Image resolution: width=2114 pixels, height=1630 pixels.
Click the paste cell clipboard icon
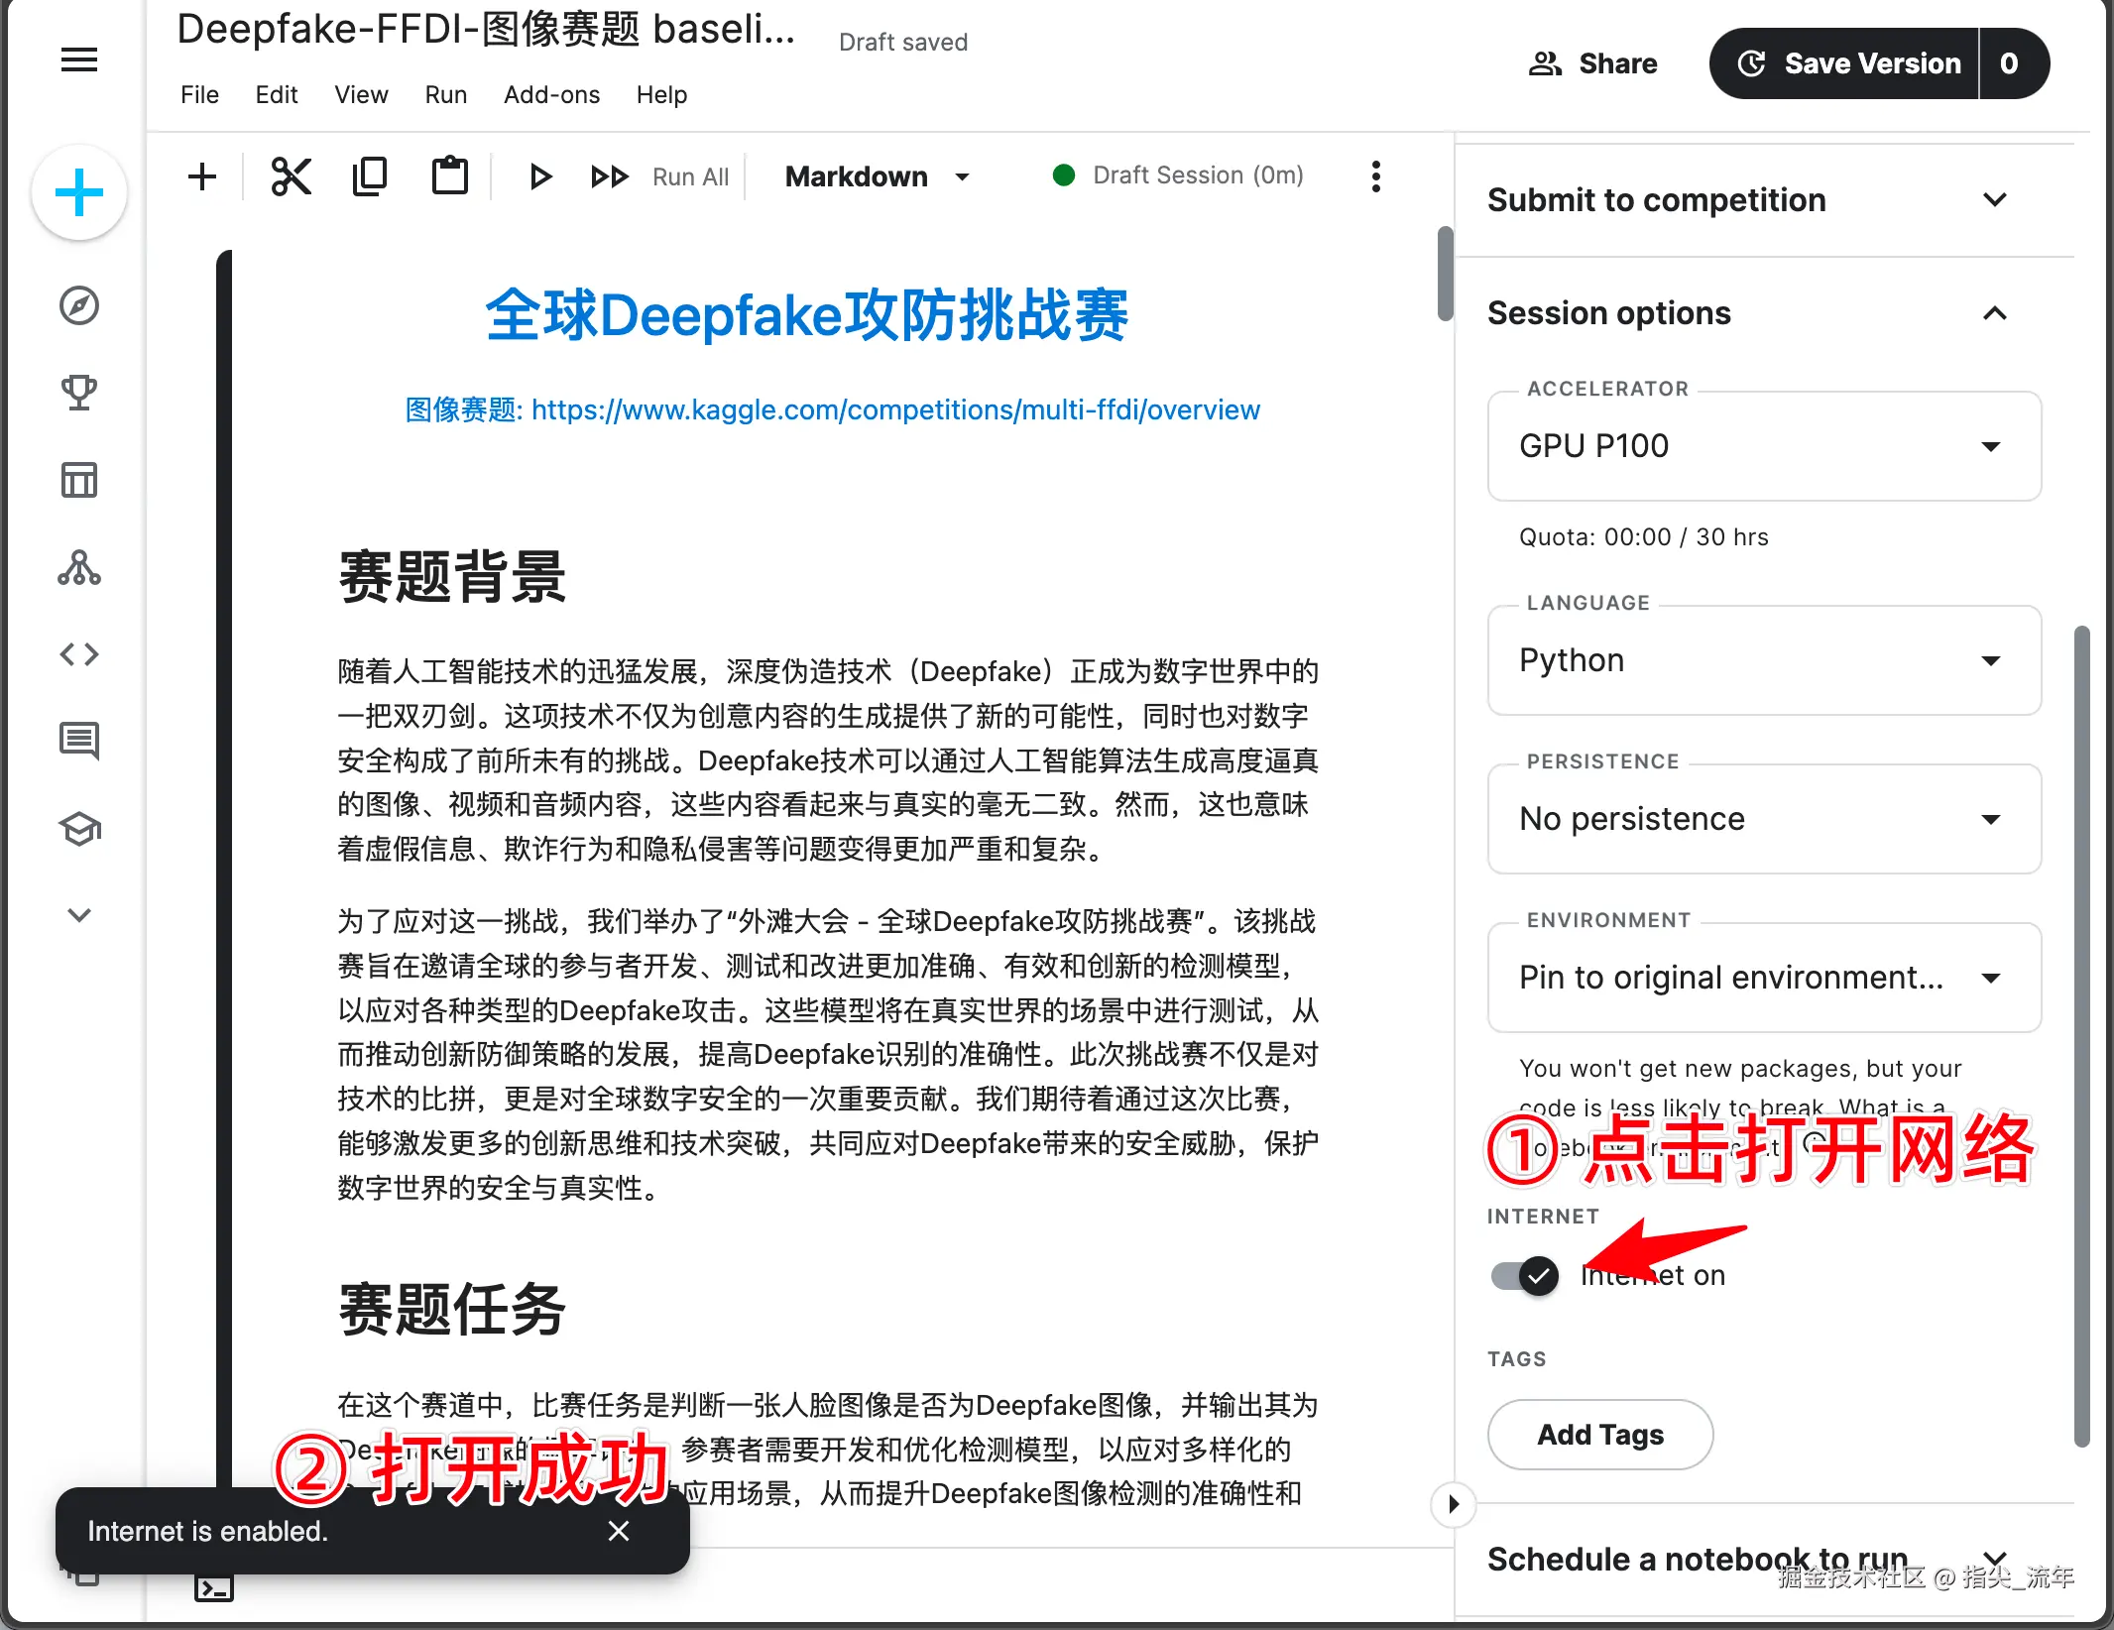tap(449, 177)
